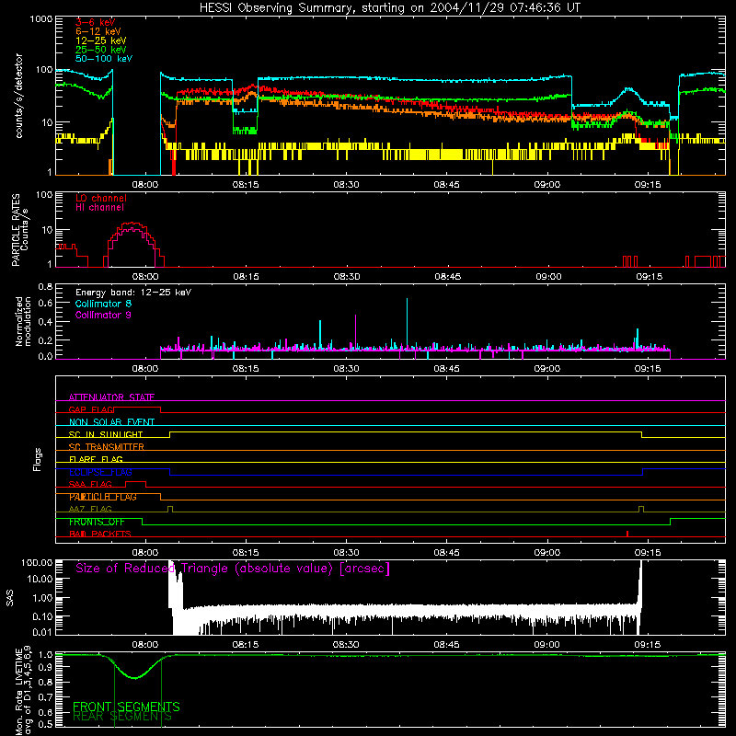Click the NON_SOLAR_EVENT flag label
Screen dimensions: 736x736
point(111,422)
